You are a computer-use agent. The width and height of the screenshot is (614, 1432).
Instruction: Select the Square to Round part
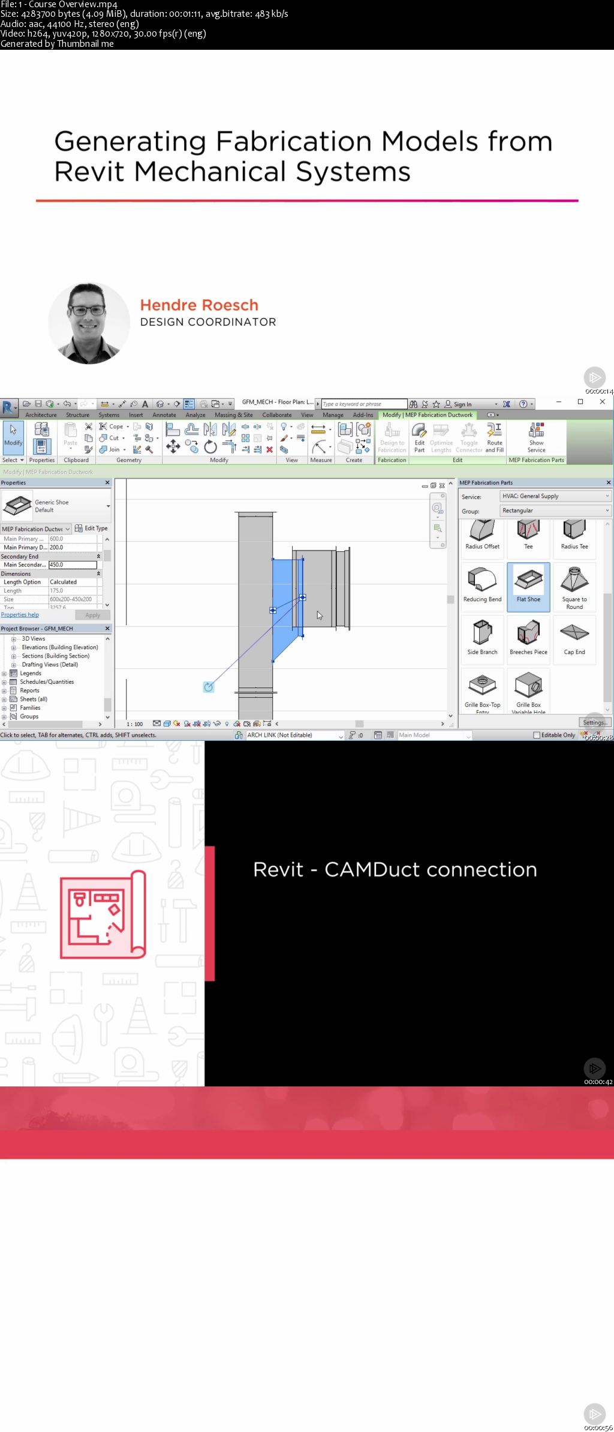click(574, 587)
